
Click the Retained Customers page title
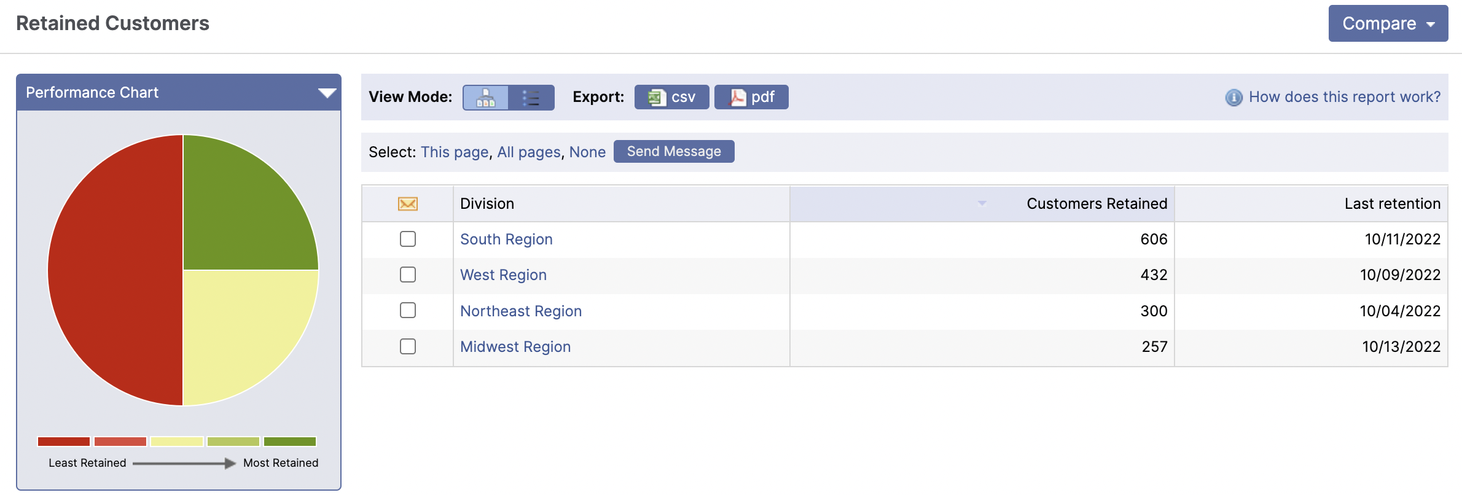tap(112, 23)
